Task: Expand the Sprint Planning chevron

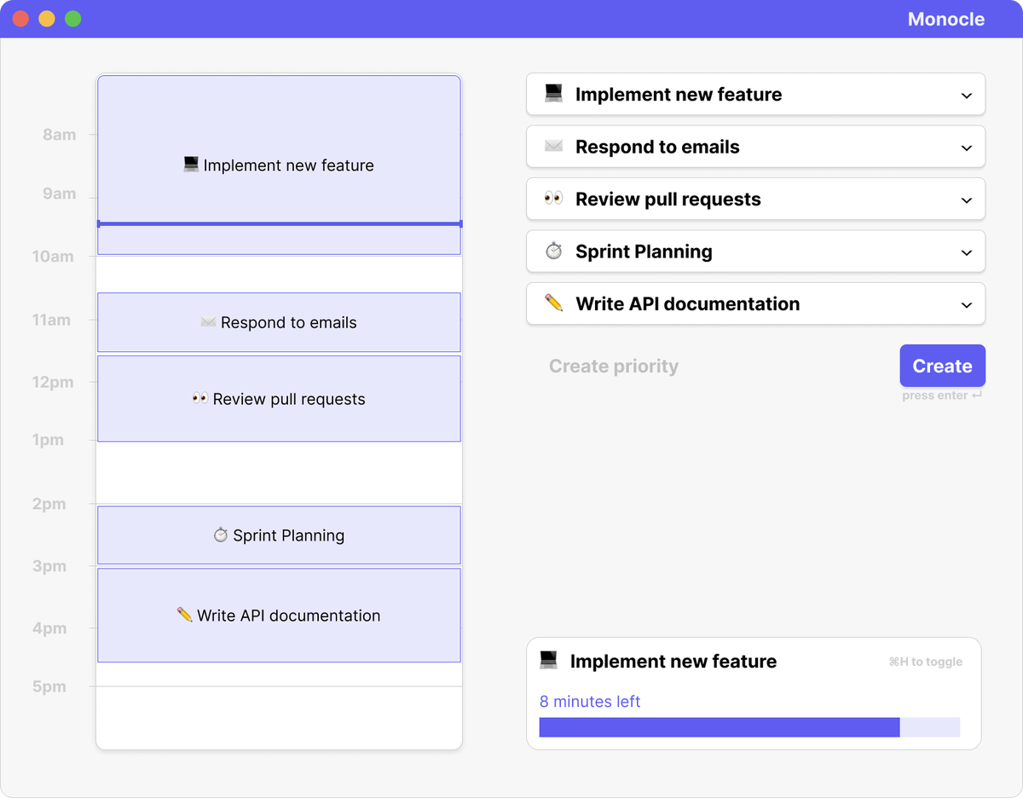Action: coord(966,252)
